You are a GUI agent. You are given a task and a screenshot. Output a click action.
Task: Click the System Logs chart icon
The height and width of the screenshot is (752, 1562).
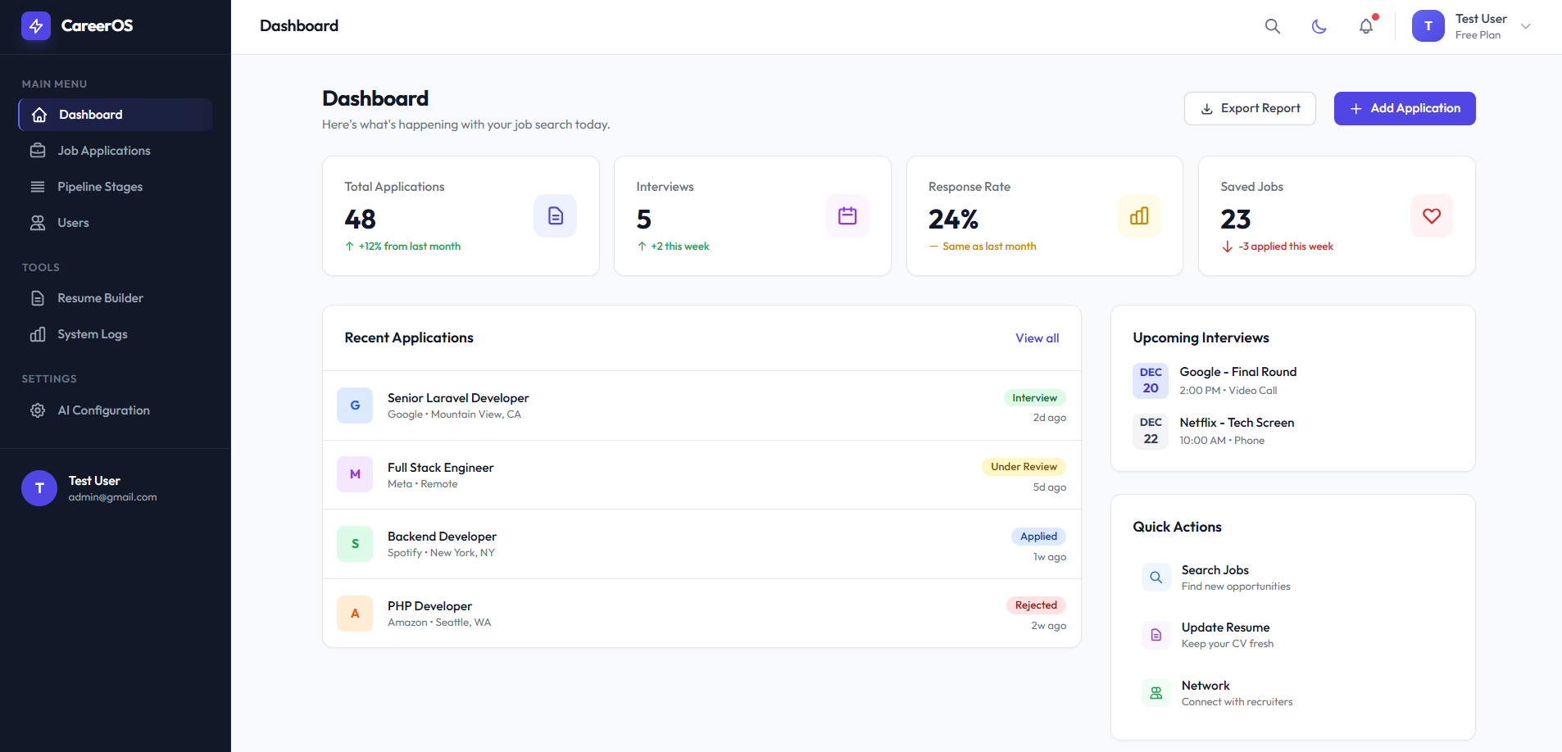click(38, 334)
